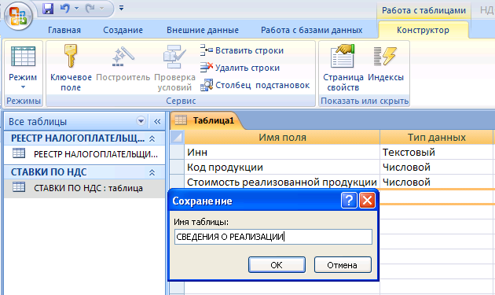The height and width of the screenshot is (295, 495).
Task: Open Работа с базами данных tab
Action: (x=312, y=30)
